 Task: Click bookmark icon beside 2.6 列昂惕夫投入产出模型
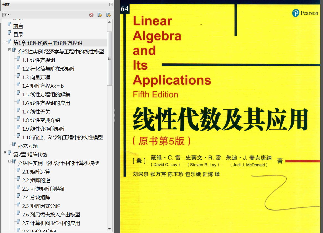pos(19,213)
